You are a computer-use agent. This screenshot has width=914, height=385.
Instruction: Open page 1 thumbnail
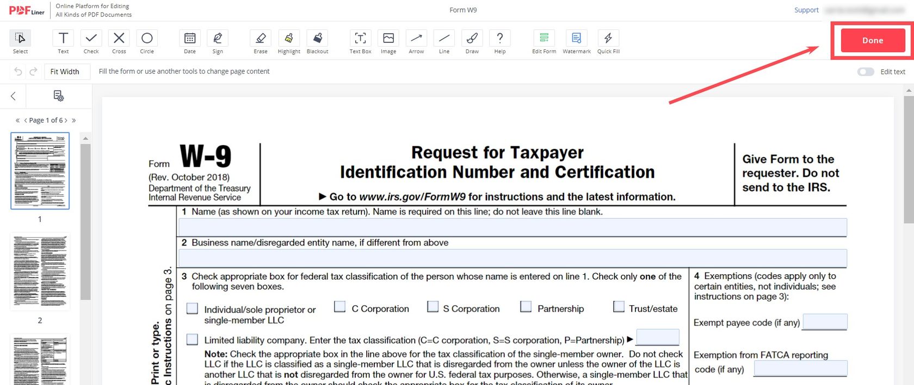click(40, 171)
